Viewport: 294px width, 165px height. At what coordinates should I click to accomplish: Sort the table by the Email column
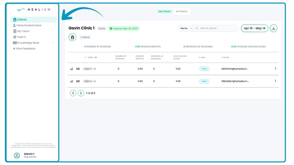pyautogui.click(x=225, y=57)
